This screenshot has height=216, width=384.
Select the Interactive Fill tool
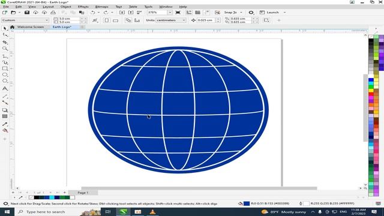coord(5,131)
